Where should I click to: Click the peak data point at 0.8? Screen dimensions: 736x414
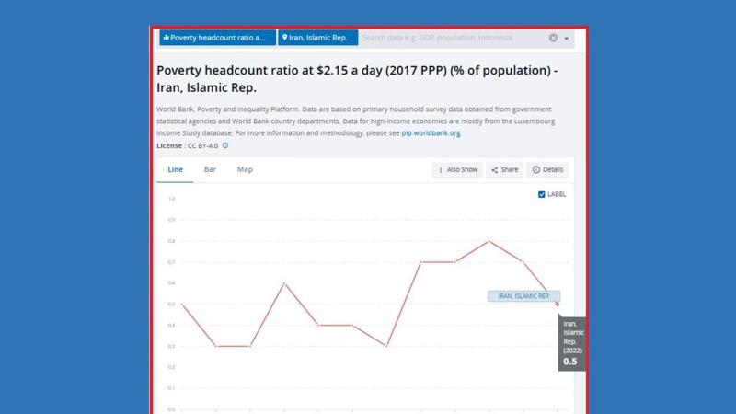coord(489,241)
